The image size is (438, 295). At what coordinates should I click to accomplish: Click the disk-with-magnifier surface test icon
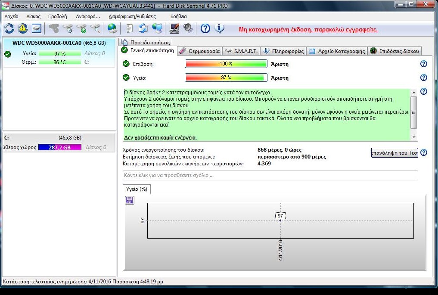coord(95,28)
